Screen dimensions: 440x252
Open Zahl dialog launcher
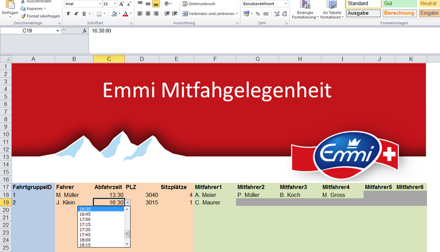[x=286, y=23]
